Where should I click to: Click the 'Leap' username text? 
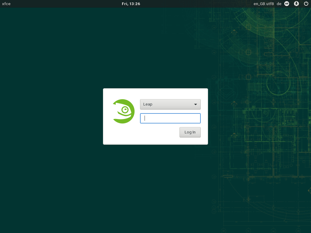tap(148, 104)
